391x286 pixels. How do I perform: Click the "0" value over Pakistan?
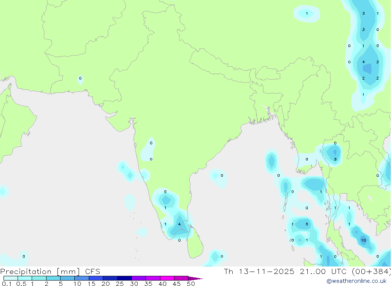tap(80, 78)
